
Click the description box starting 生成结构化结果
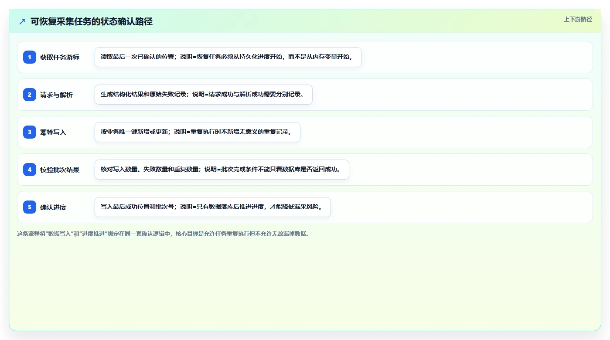[204, 95]
